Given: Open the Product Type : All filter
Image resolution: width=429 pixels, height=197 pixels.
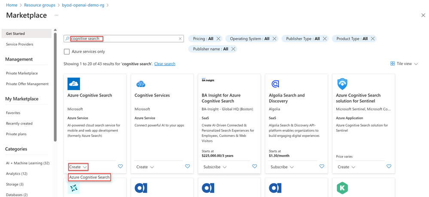Looking at the screenshot, I should click(x=352, y=39).
